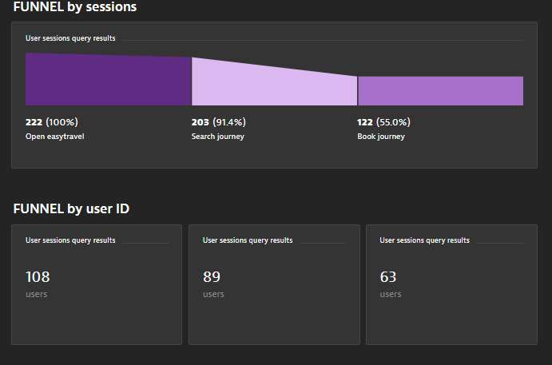This screenshot has height=365, width=552.
Task: Click the 222 (100%) session count
Action: [52, 122]
